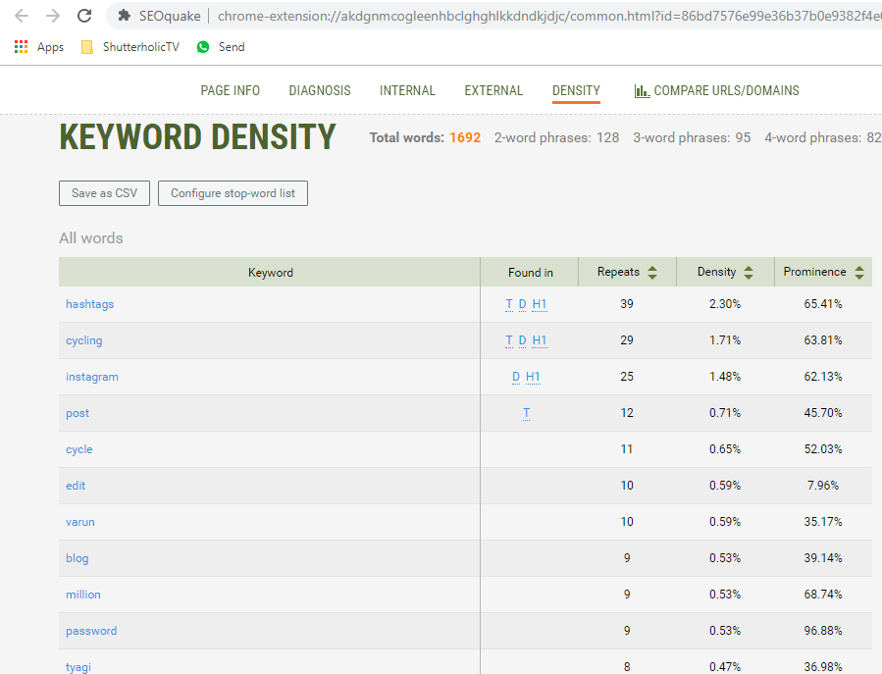Click Configure stop-word list button

click(x=233, y=193)
